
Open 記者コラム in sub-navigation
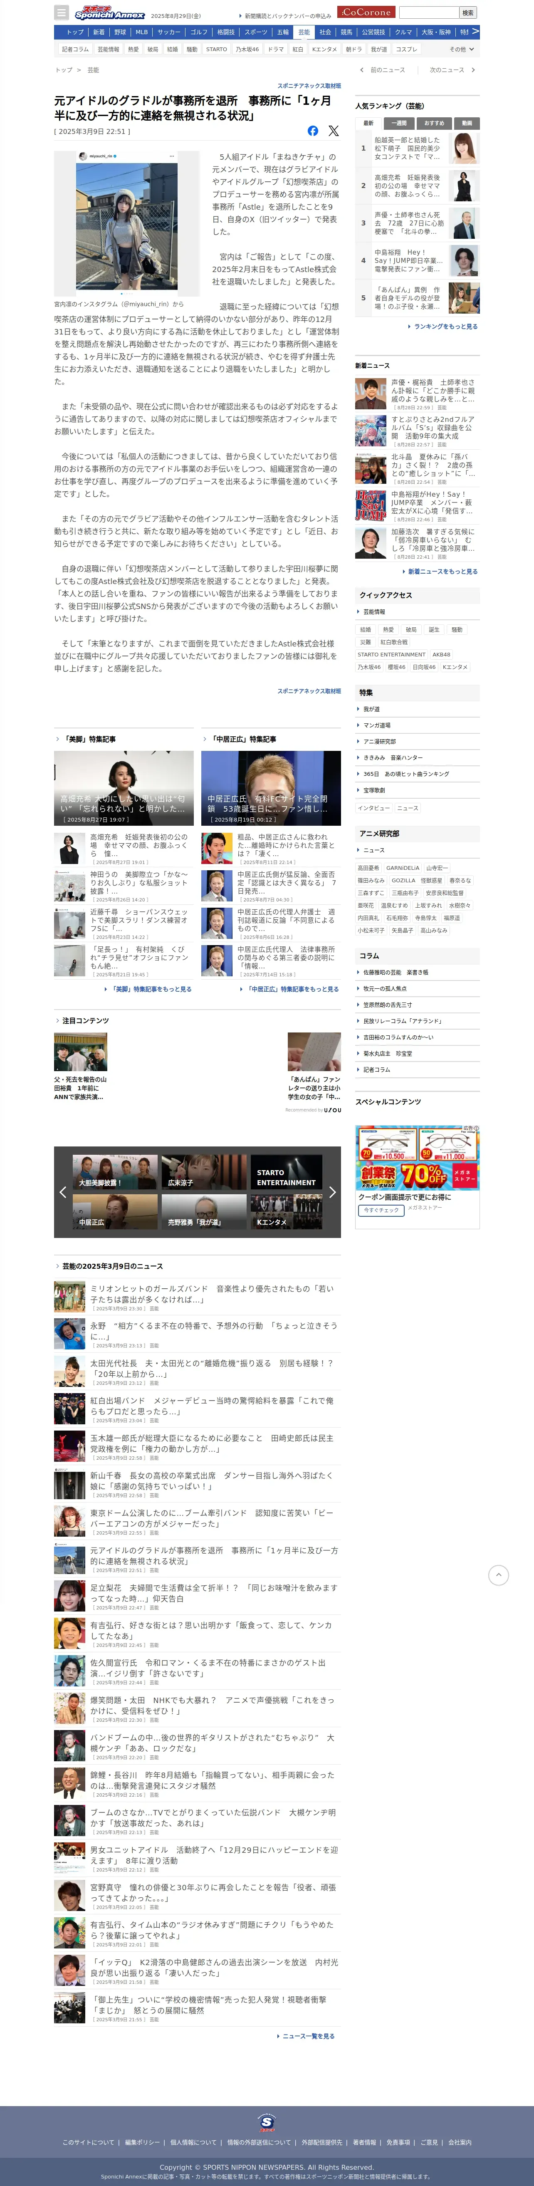(75, 49)
